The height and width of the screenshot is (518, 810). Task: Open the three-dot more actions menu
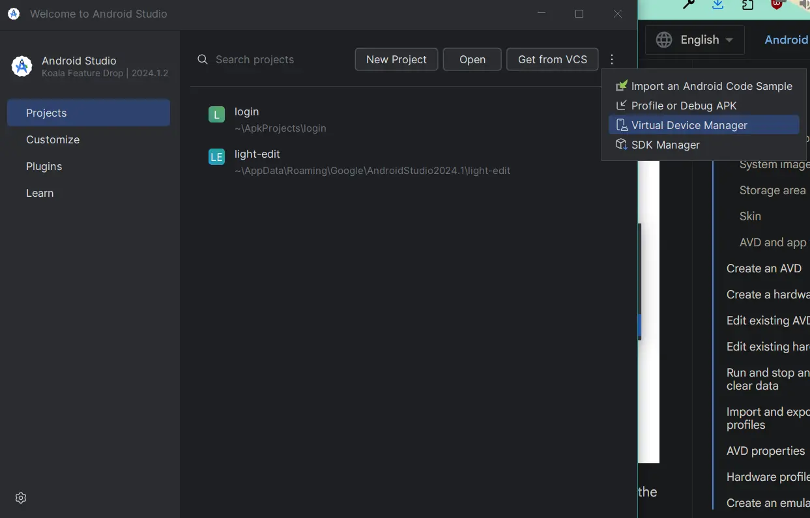612,59
